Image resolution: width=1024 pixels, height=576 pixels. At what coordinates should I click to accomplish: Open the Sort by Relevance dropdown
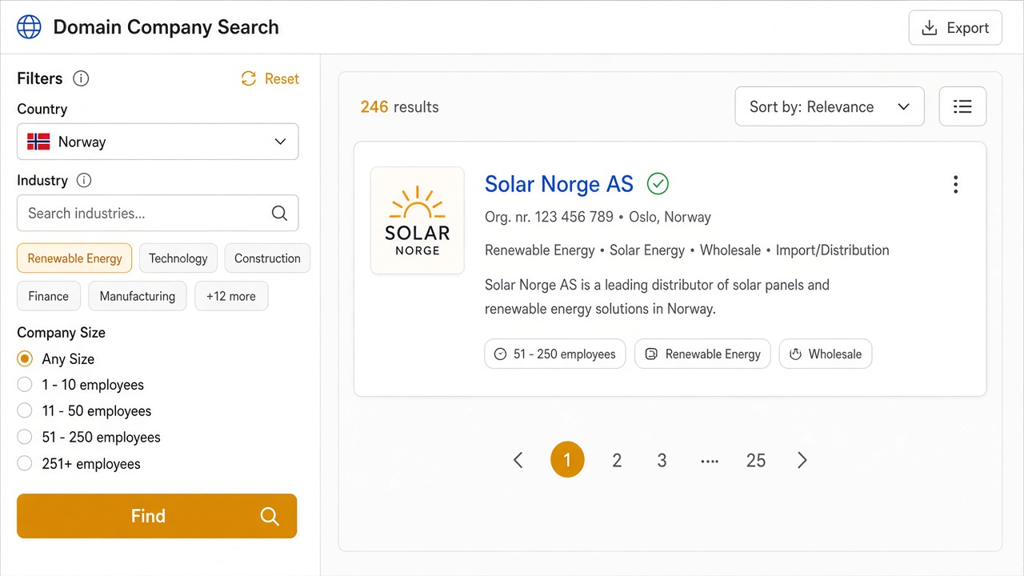tap(830, 106)
